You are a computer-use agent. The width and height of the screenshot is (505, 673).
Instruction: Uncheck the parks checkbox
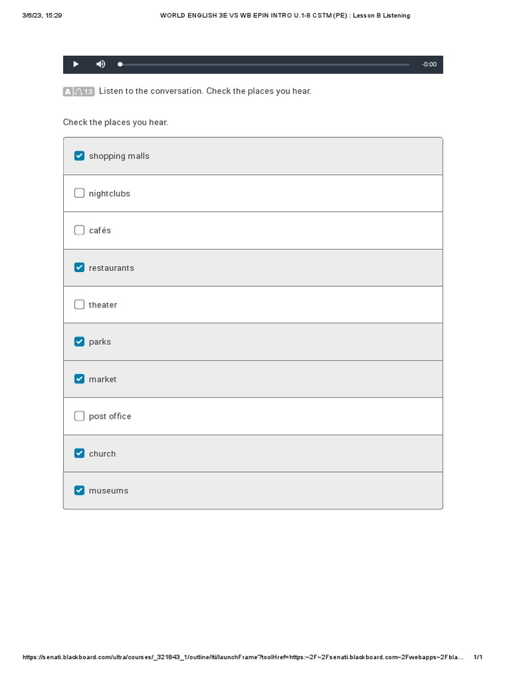pos(80,342)
